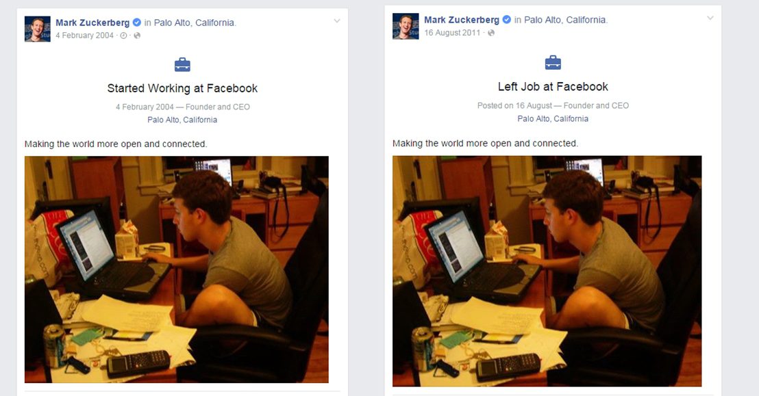The width and height of the screenshot is (759, 396).
Task: Click Palo Alto link under Founder and CEO left
Action: [182, 120]
